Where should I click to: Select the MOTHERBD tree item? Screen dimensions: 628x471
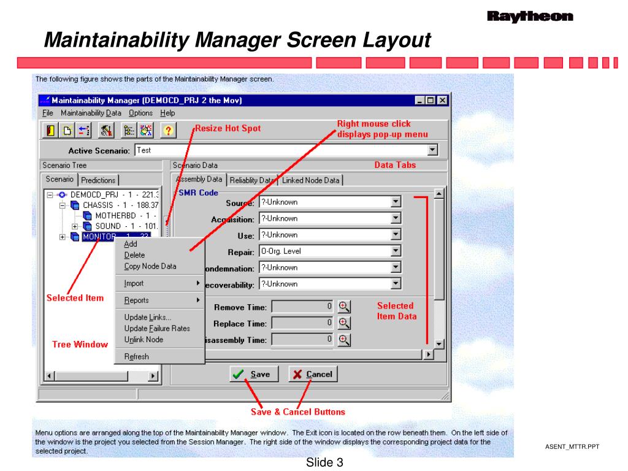[x=125, y=216]
